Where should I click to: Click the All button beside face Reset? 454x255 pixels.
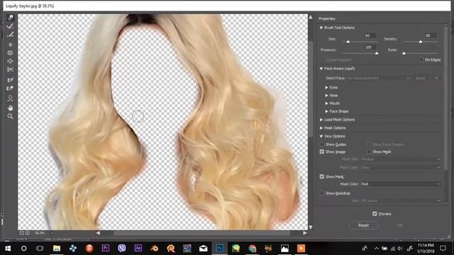click(436, 78)
